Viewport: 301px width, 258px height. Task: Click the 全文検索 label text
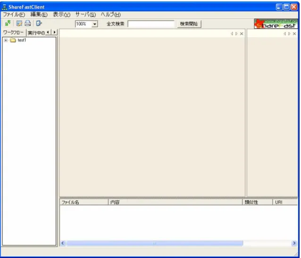[116, 24]
